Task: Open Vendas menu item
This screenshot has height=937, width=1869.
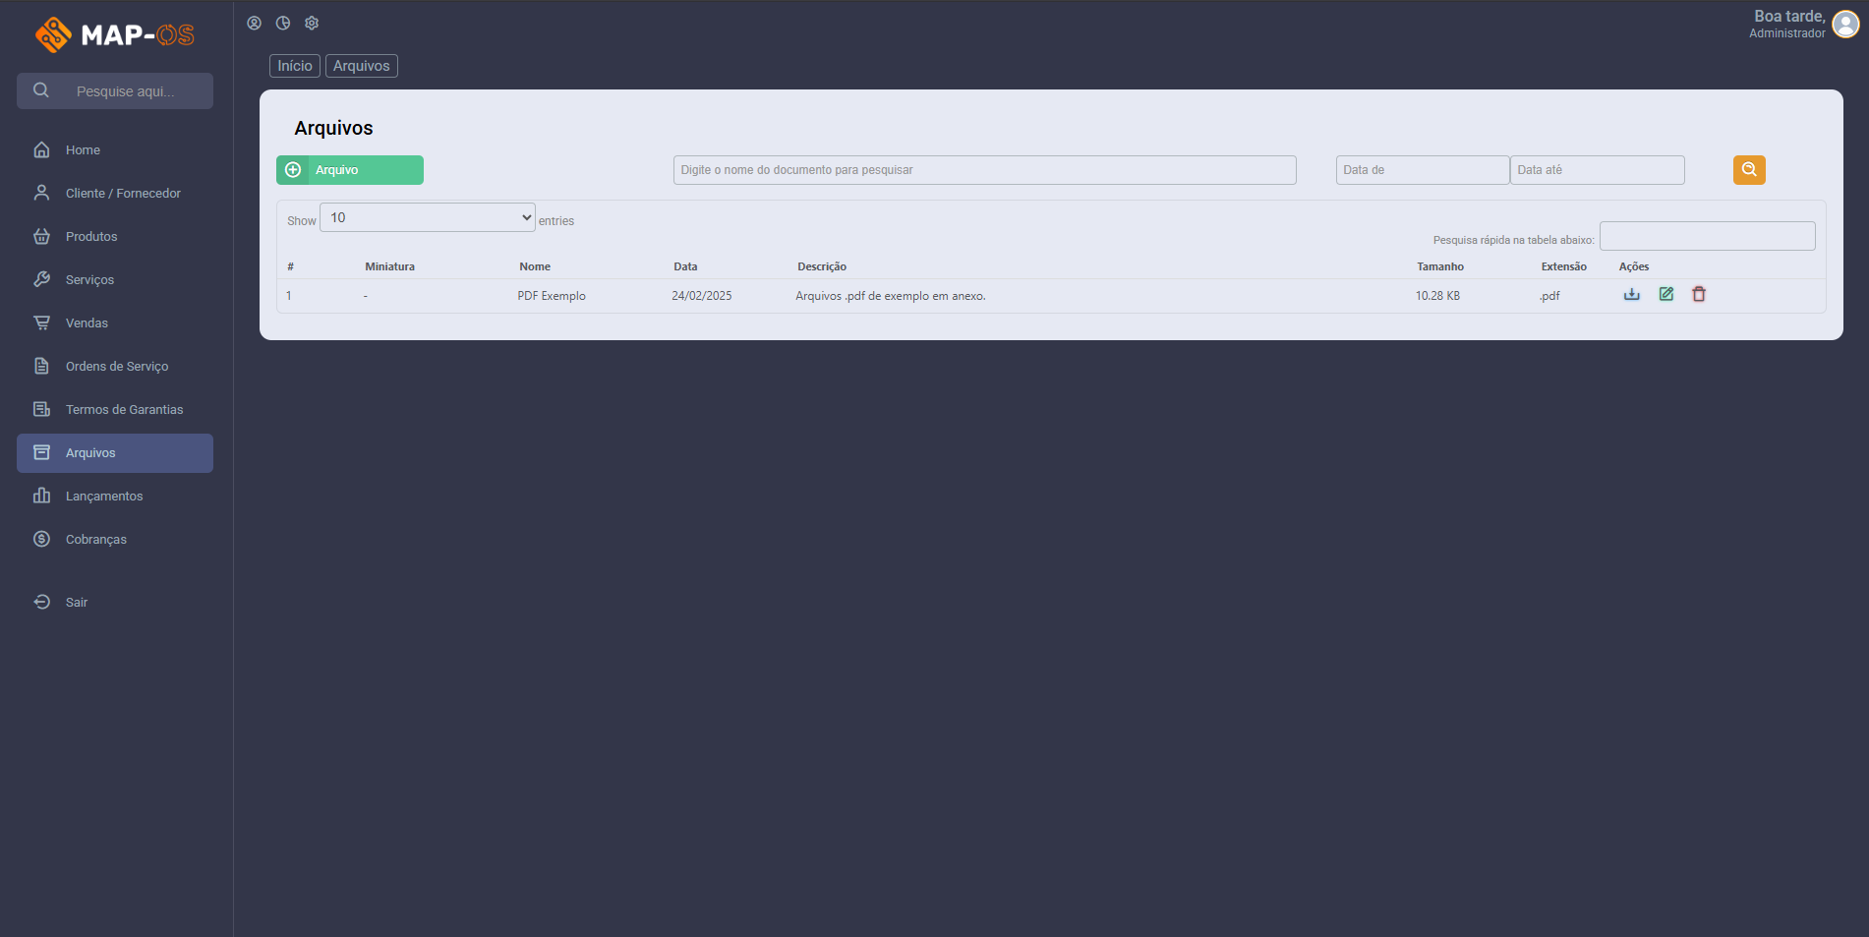Action: coord(115,322)
